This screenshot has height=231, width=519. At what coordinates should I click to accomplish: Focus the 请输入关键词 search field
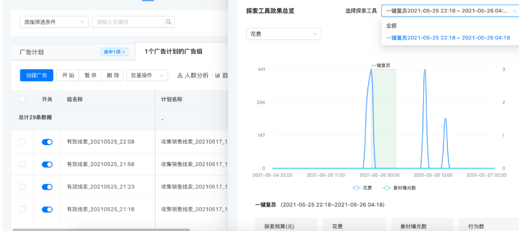128,22
